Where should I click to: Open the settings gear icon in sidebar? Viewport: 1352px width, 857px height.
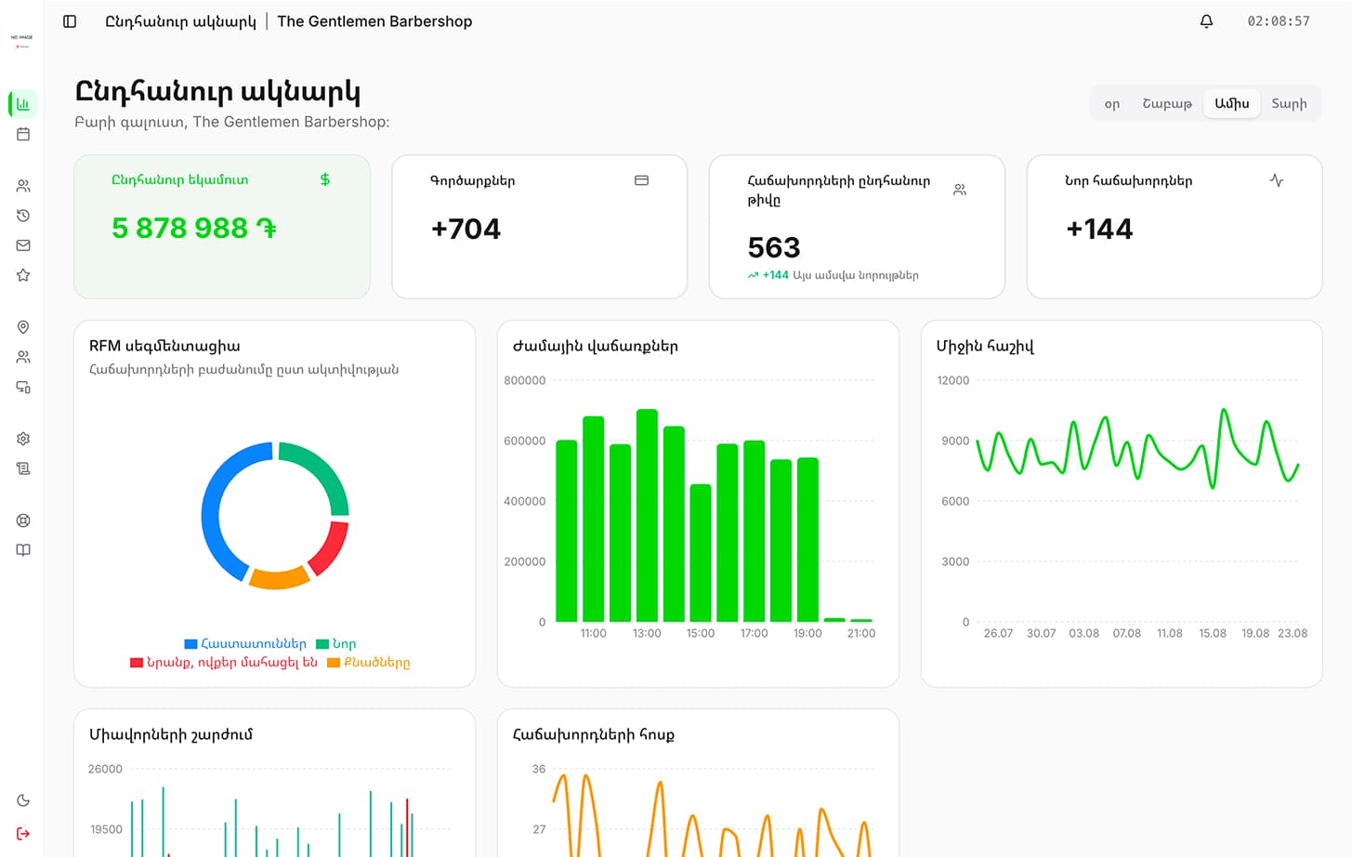[23, 439]
